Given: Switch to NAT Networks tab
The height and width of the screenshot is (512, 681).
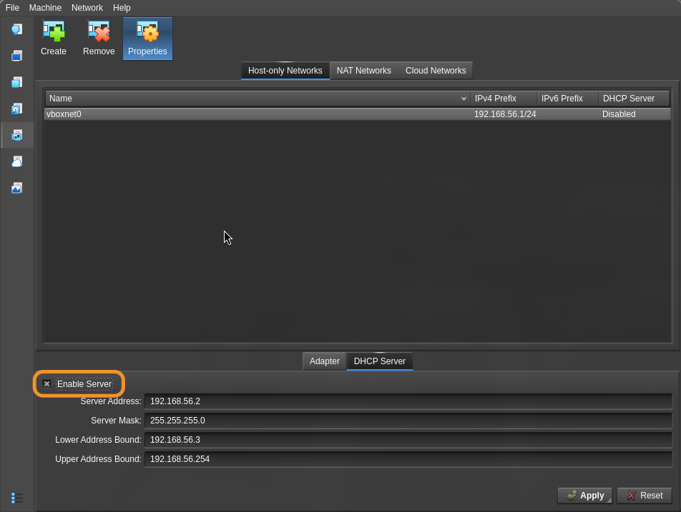Looking at the screenshot, I should pyautogui.click(x=364, y=71).
